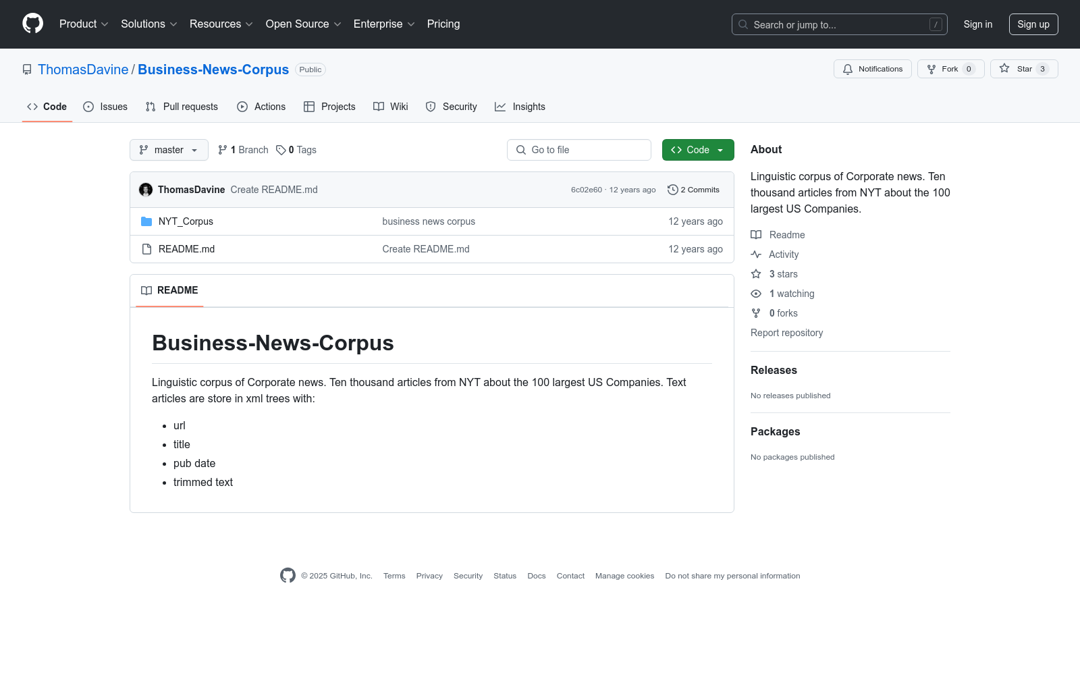Click the bell icon on Notifications

(x=848, y=69)
